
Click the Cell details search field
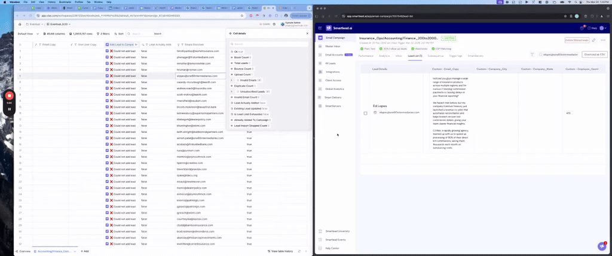[269, 44]
